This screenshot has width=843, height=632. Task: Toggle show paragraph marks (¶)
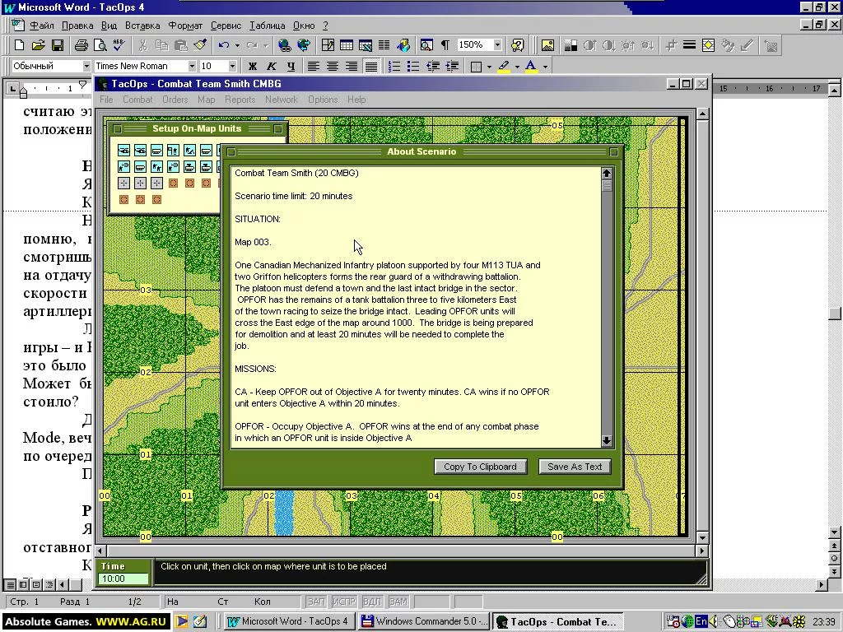point(445,45)
